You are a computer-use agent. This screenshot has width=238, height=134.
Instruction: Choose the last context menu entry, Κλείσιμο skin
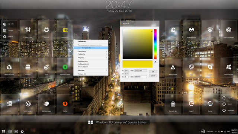coord(91,74)
